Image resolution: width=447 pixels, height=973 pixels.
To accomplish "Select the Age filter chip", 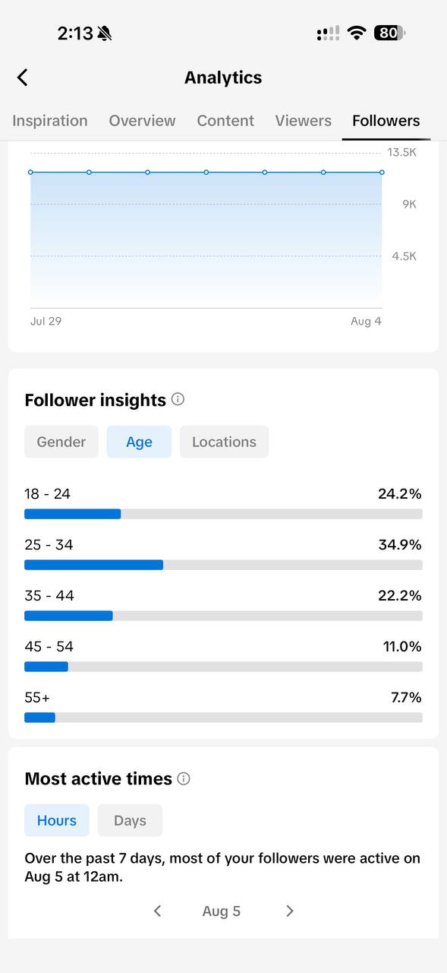I will coord(139,442).
